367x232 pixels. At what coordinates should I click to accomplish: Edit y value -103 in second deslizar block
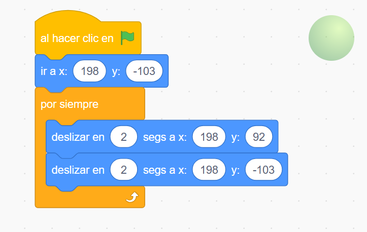click(264, 170)
